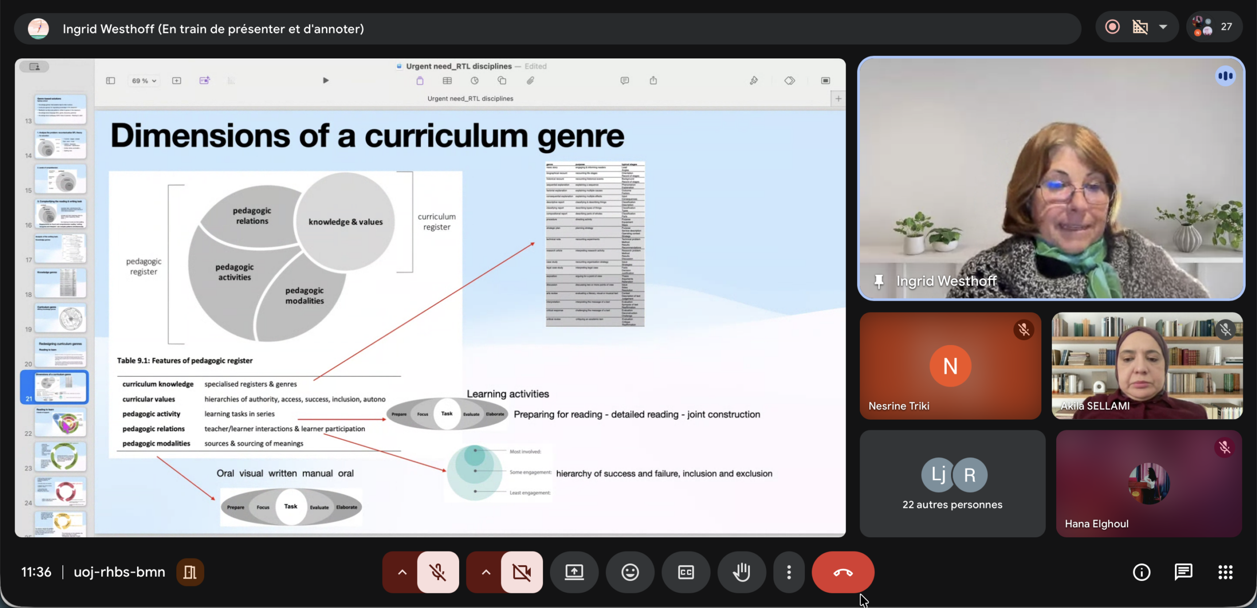
Task: Open the emoji reactions button
Action: pos(630,572)
